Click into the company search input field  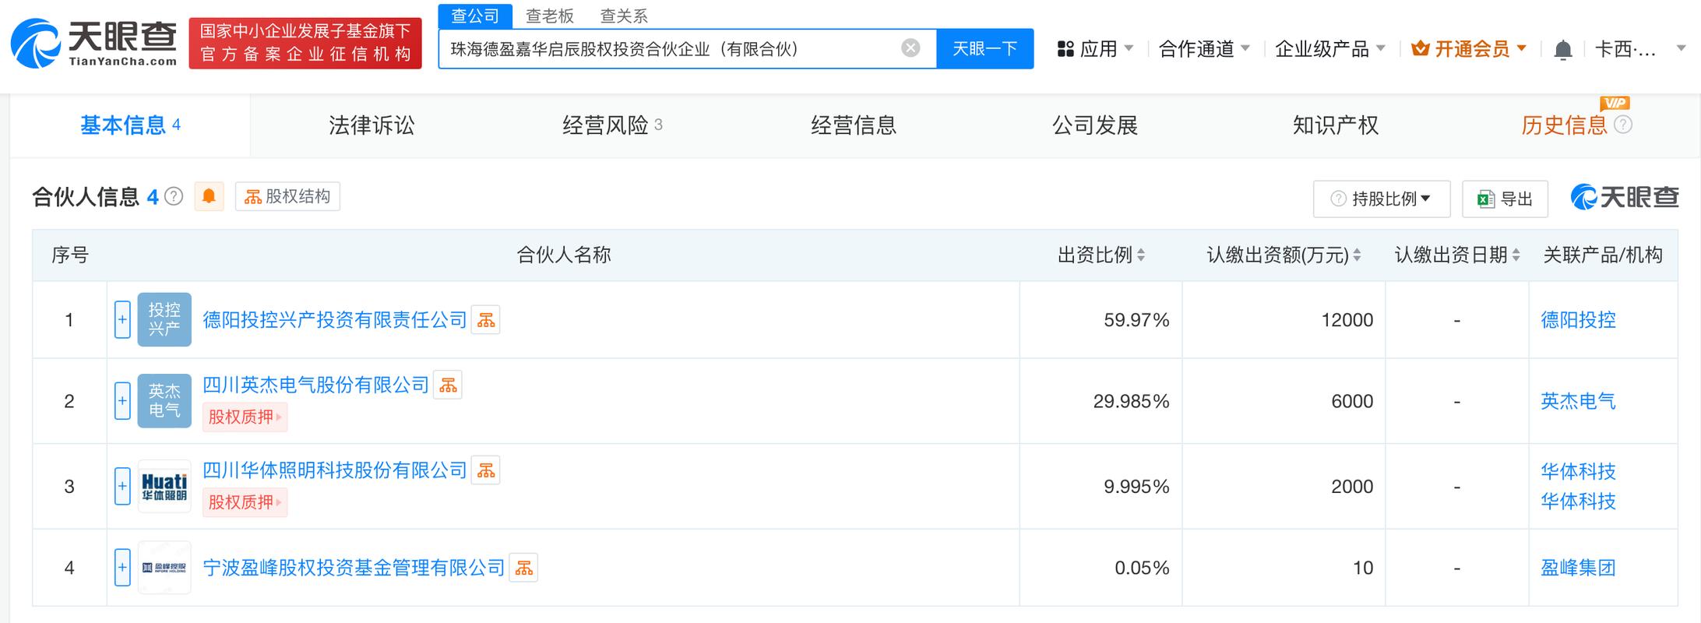670,49
